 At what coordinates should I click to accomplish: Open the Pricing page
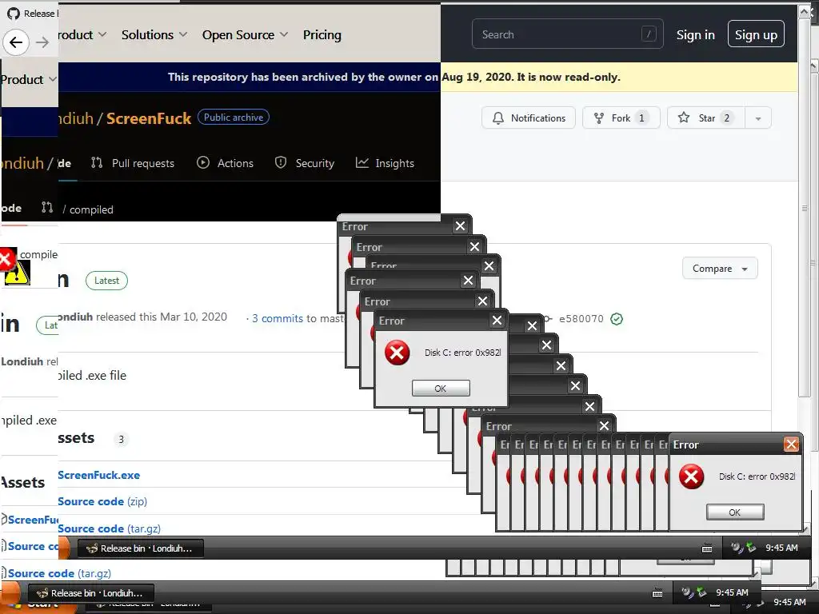[x=322, y=35]
